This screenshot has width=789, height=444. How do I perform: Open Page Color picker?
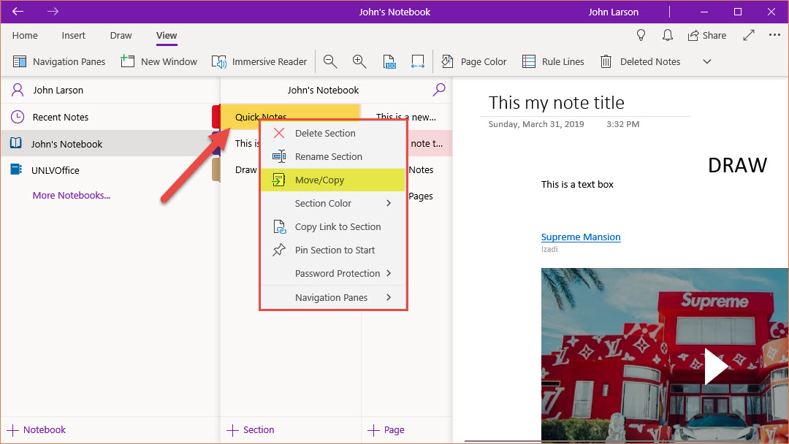(474, 62)
